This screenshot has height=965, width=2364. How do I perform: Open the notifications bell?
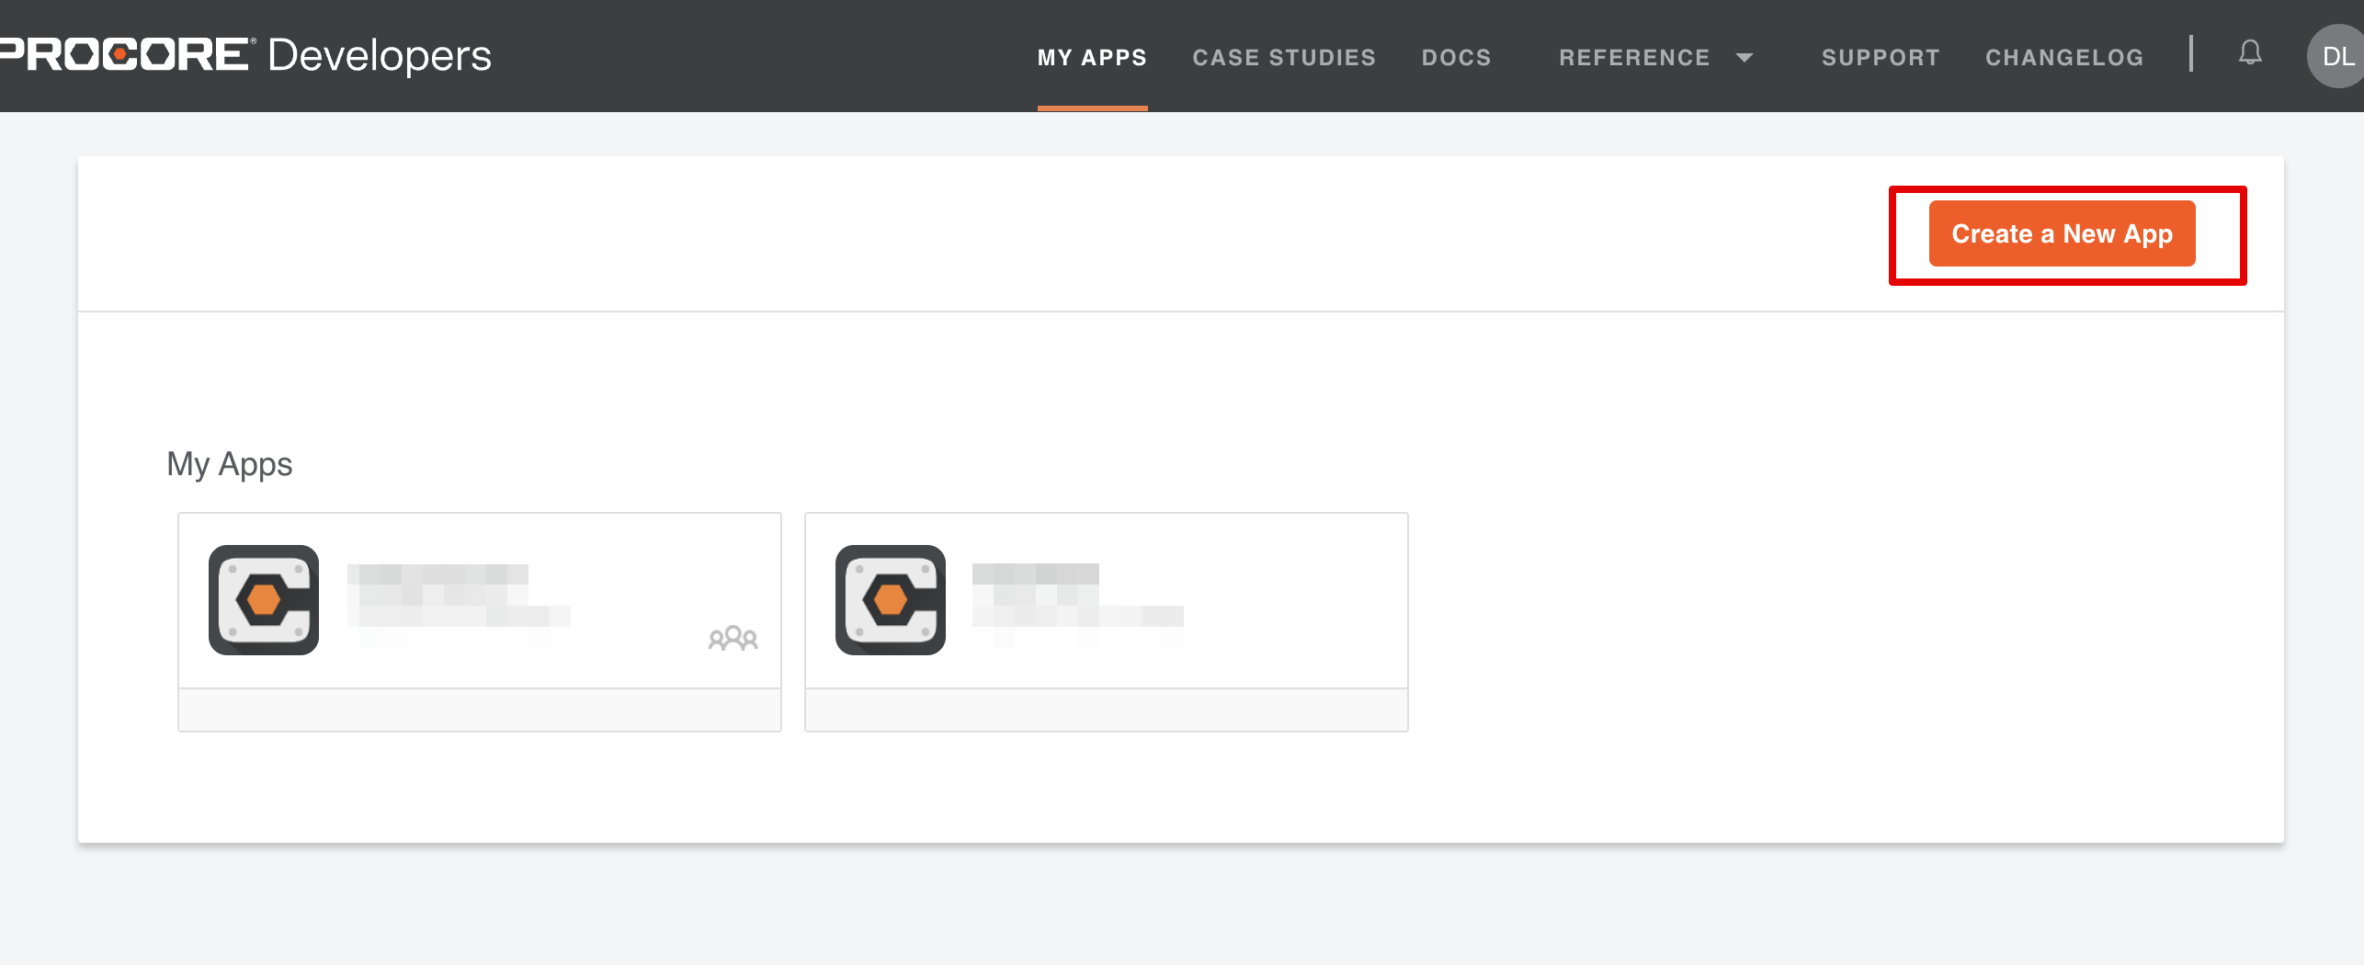2249,53
